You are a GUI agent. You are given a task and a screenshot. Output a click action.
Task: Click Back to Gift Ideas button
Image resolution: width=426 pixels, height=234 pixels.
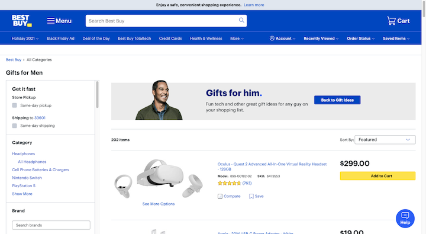(x=337, y=100)
